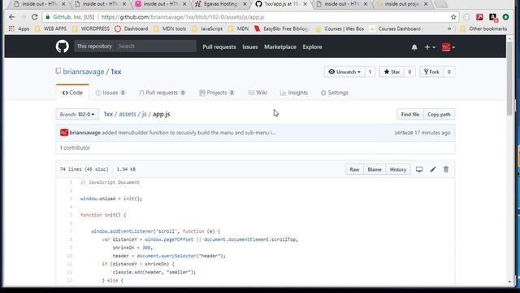Open the Dashboard bookmark
The image size is (520, 293).
pyautogui.click(x=132, y=29)
